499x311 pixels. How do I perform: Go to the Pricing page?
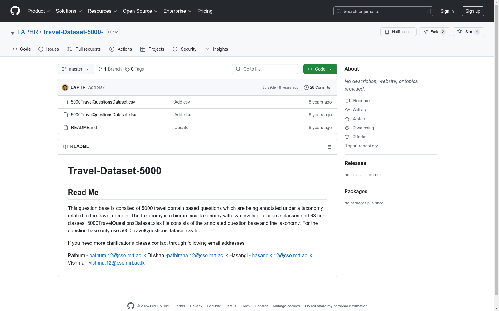(205, 11)
